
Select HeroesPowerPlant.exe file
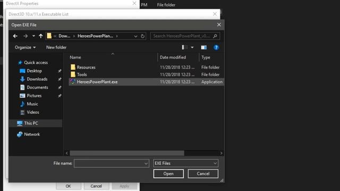147,82
